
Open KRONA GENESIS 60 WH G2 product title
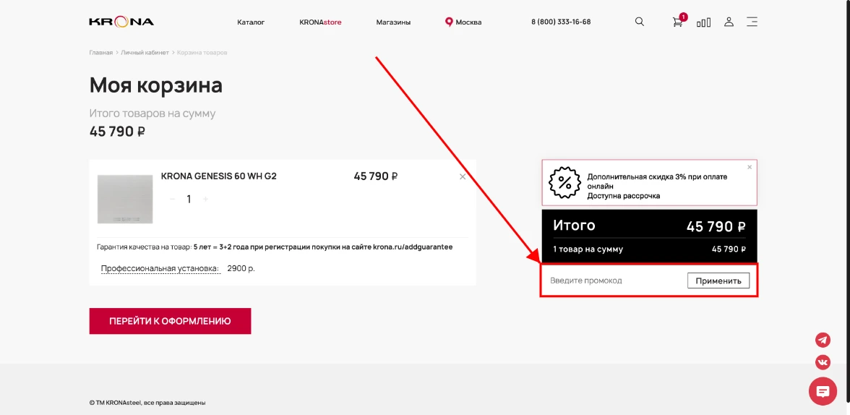[219, 176]
